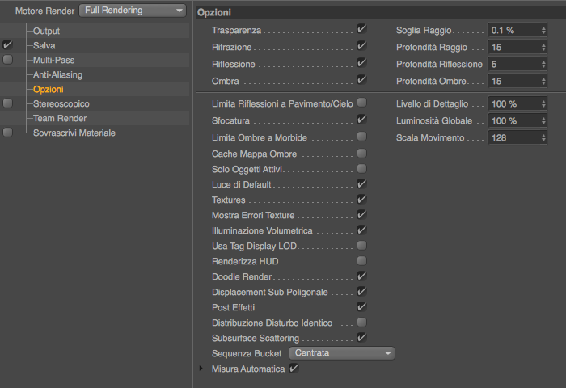Click the Soglia Raggio value field

[512, 30]
